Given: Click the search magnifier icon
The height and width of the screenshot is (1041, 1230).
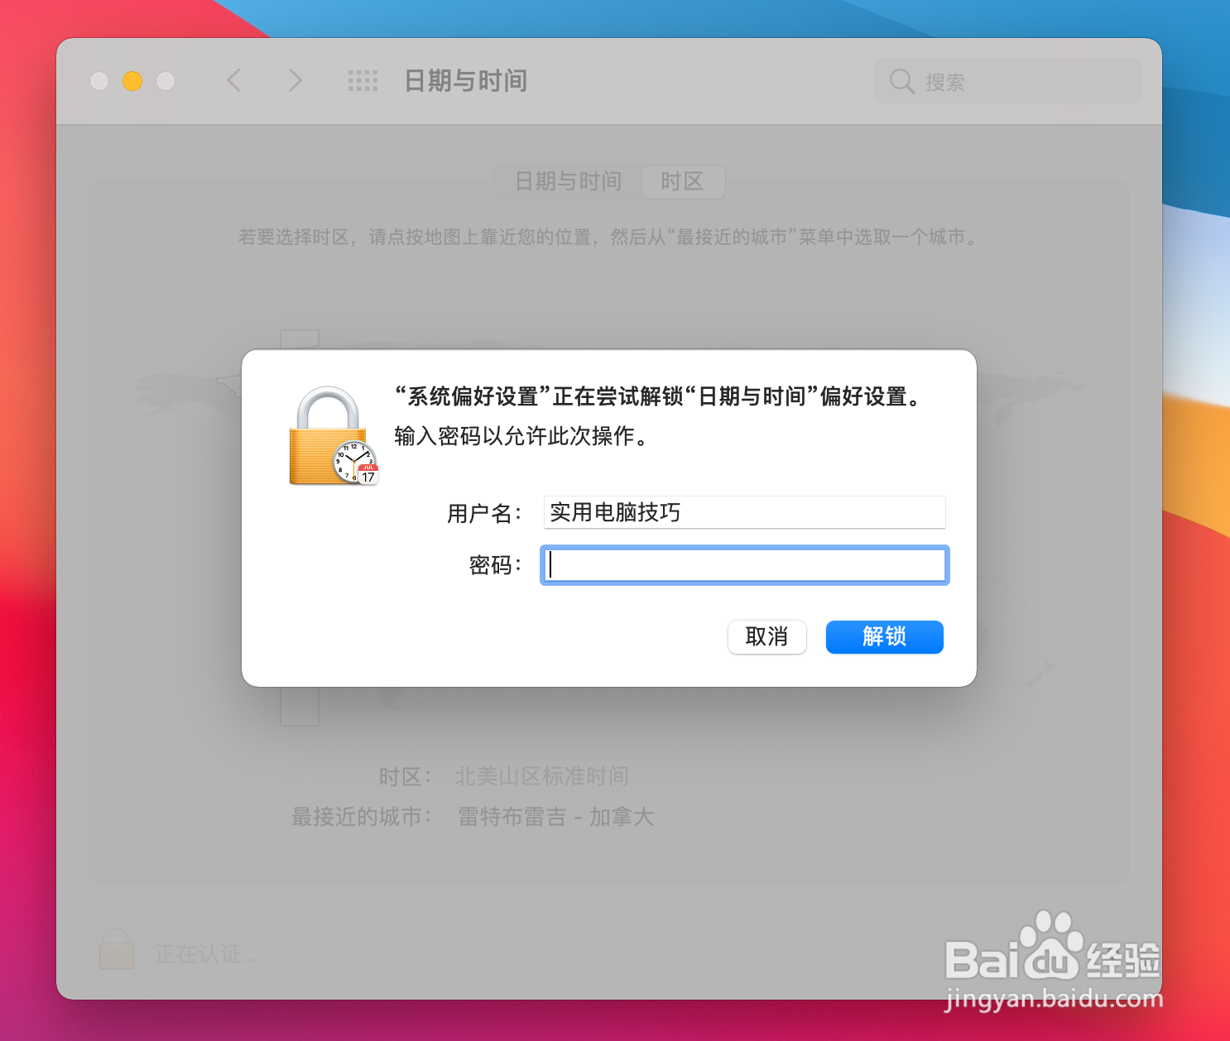Looking at the screenshot, I should click(901, 81).
